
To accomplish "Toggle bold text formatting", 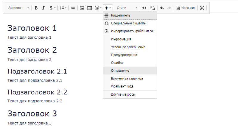I will [36, 8].
